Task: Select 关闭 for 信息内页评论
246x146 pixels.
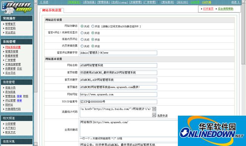Action: coord(82,39)
